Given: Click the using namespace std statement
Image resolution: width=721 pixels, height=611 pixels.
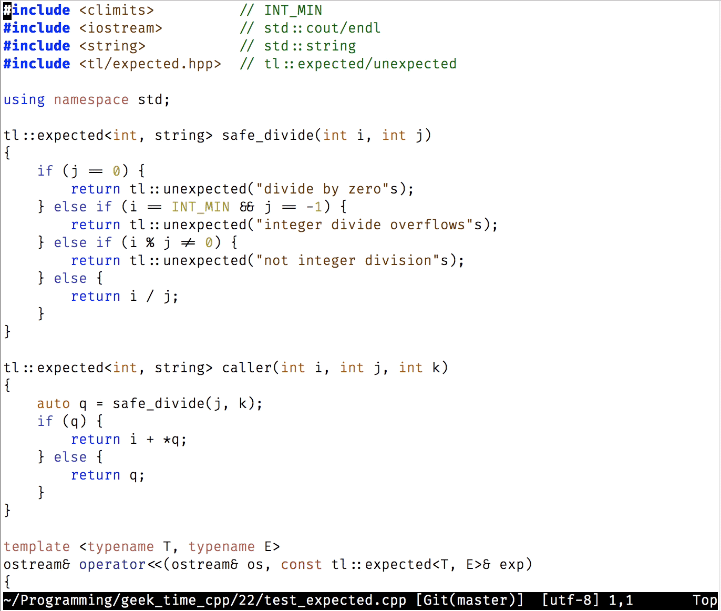Looking at the screenshot, I should click(87, 99).
